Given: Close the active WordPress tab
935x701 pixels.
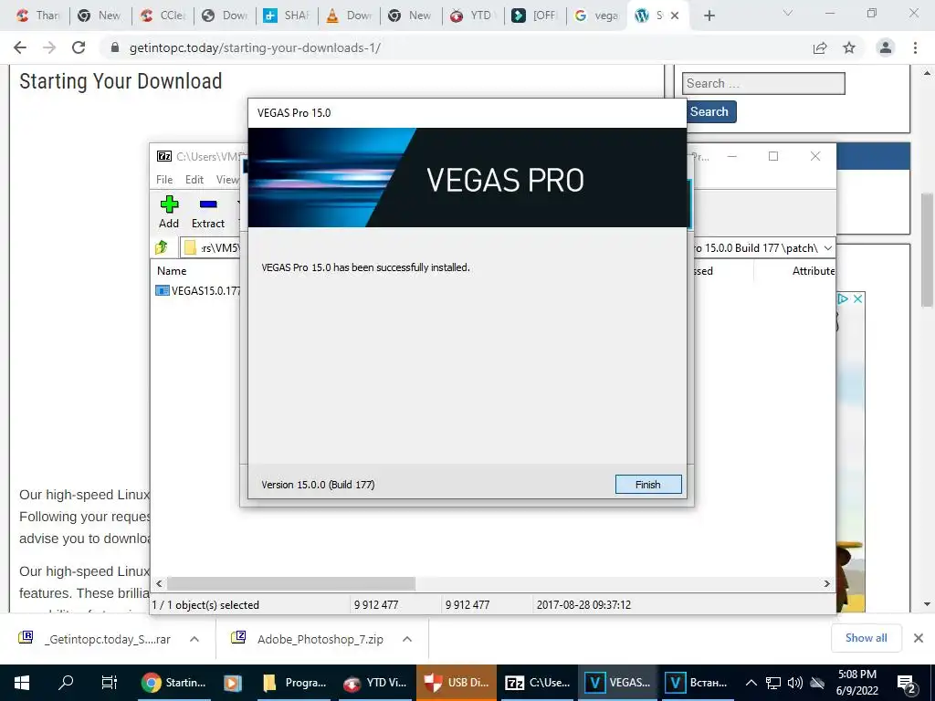Looking at the screenshot, I should pyautogui.click(x=675, y=16).
